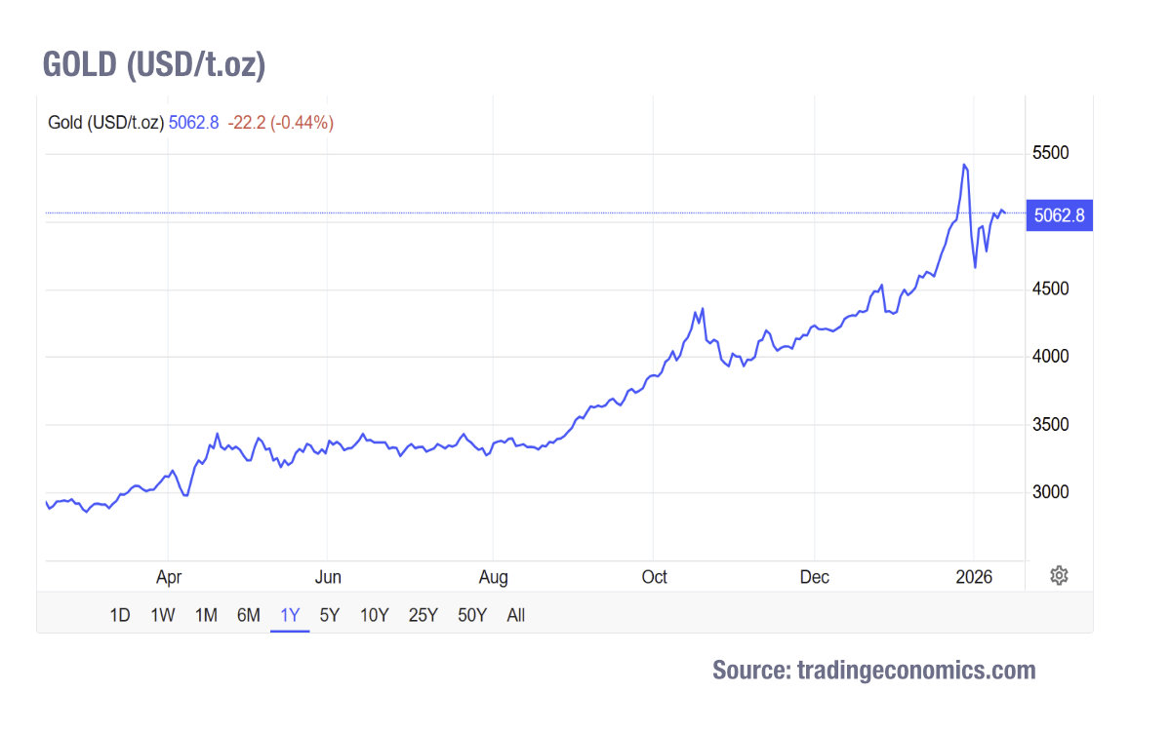This screenshot has height=731, width=1171.
Task: Click the 5500 value on the price axis
Action: [x=1050, y=154]
